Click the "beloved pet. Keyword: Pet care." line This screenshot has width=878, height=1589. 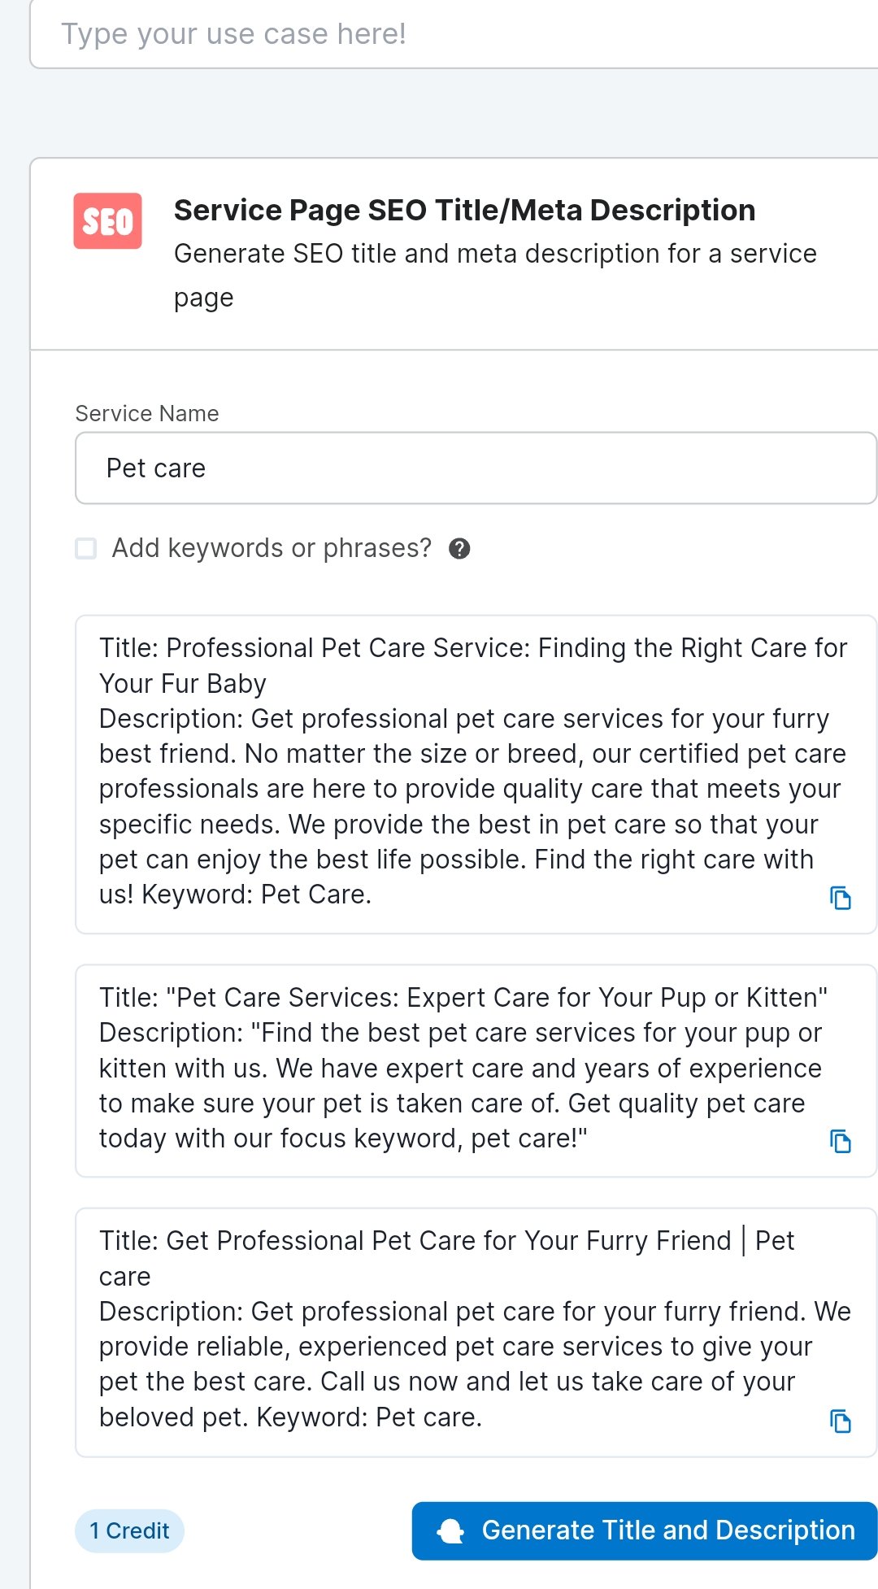coord(290,1417)
